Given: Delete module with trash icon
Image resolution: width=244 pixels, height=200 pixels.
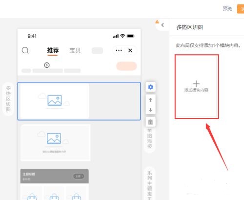Looking at the screenshot, I should click(x=150, y=122).
